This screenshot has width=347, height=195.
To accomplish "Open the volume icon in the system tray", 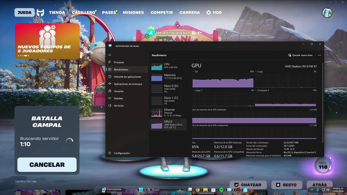I will coord(328,190).
